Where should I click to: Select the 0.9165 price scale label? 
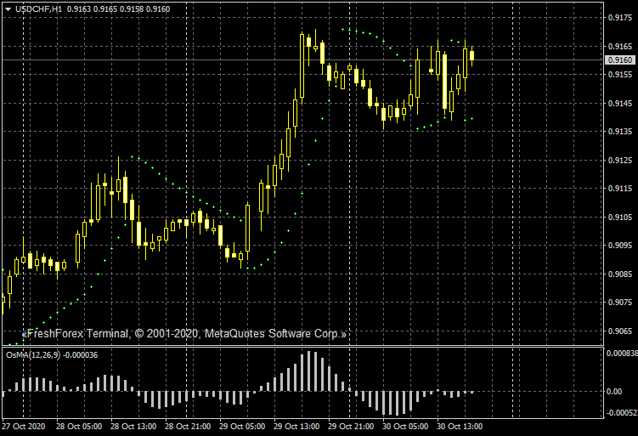click(620, 46)
